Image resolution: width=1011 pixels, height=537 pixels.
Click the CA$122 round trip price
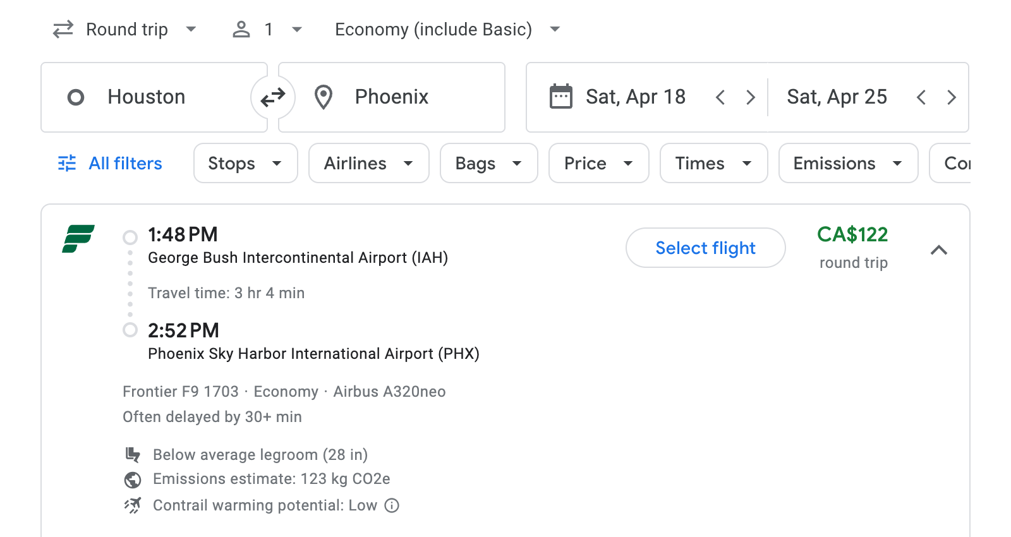853,235
